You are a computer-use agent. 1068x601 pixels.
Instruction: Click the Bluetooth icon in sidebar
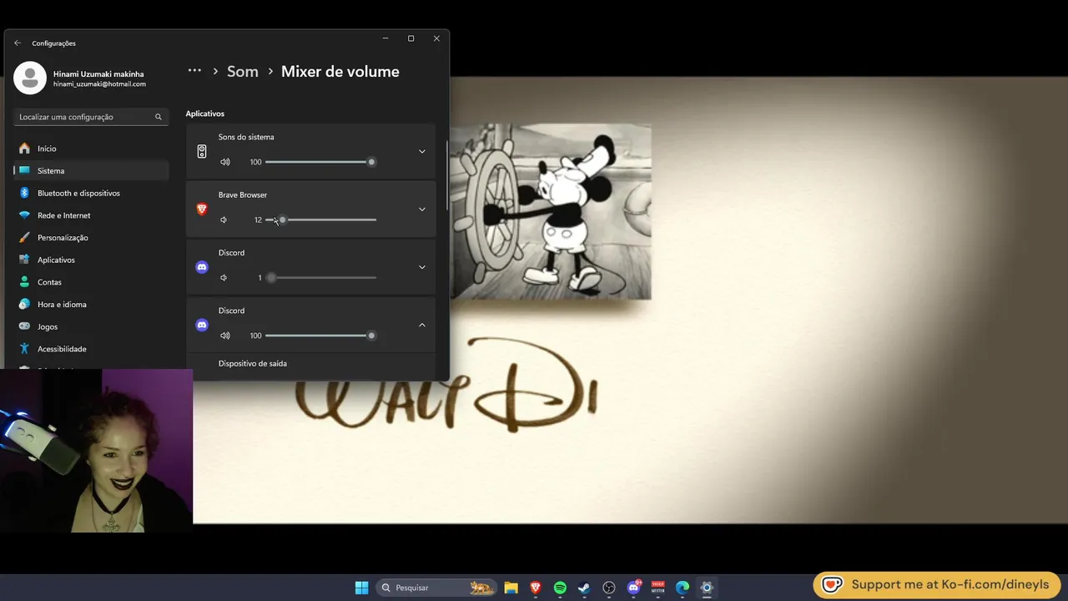(24, 193)
